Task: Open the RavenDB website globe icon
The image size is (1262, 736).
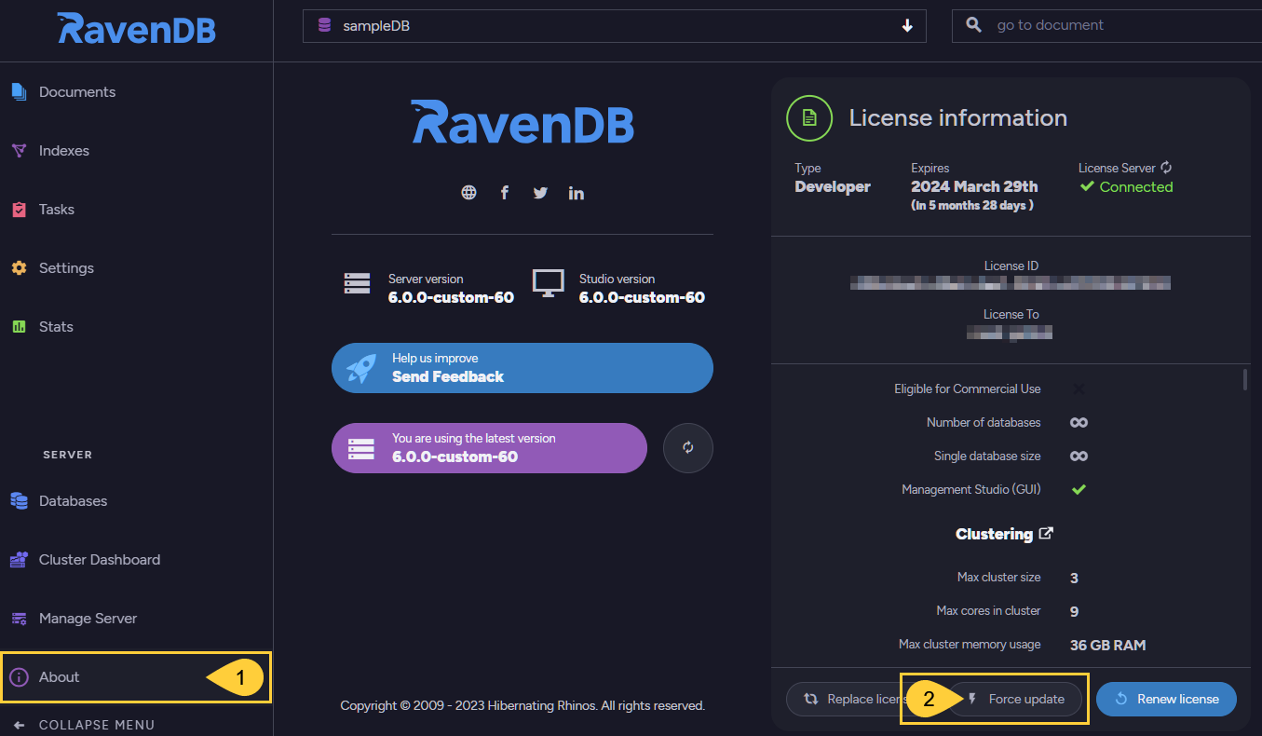Action: 468,193
